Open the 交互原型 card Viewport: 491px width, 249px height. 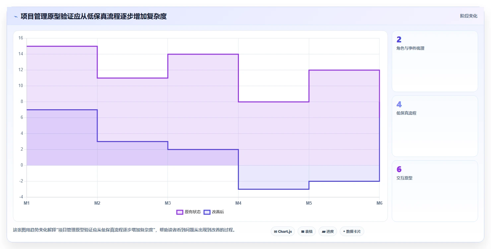coord(435,191)
